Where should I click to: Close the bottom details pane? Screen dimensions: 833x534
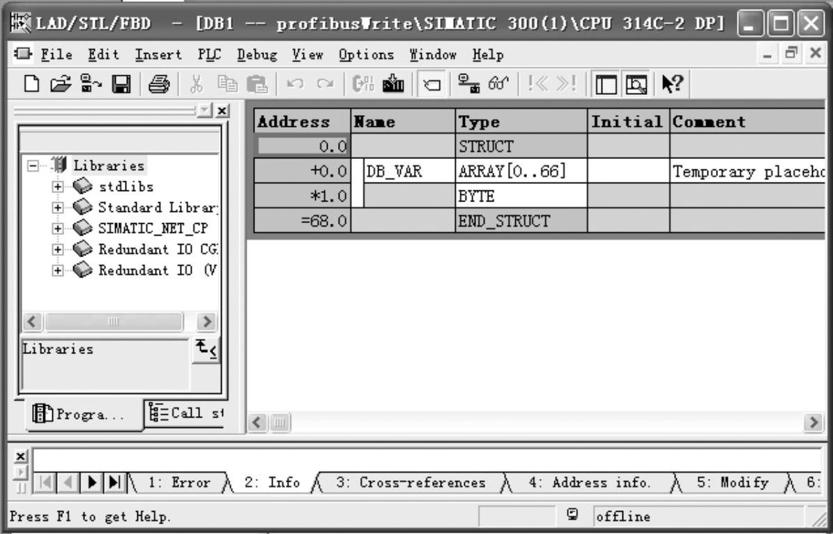tap(20, 456)
